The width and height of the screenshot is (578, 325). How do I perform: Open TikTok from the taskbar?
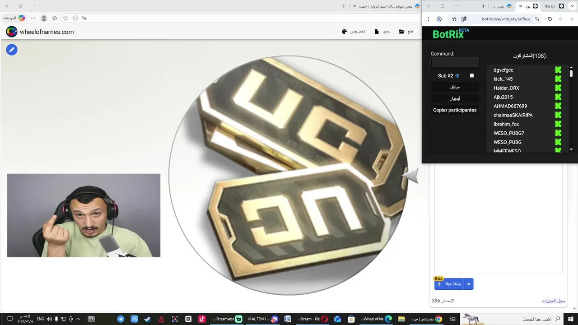point(202,319)
